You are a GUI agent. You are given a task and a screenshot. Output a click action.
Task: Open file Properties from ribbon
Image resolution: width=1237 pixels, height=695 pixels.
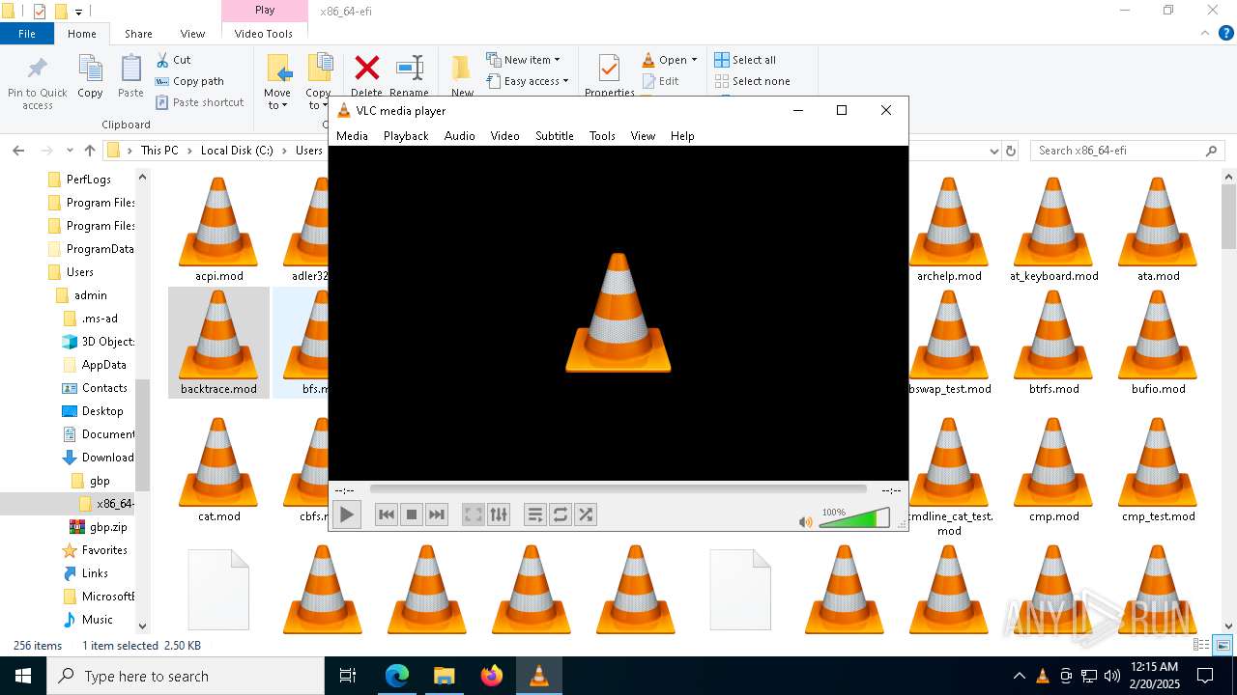(x=609, y=76)
